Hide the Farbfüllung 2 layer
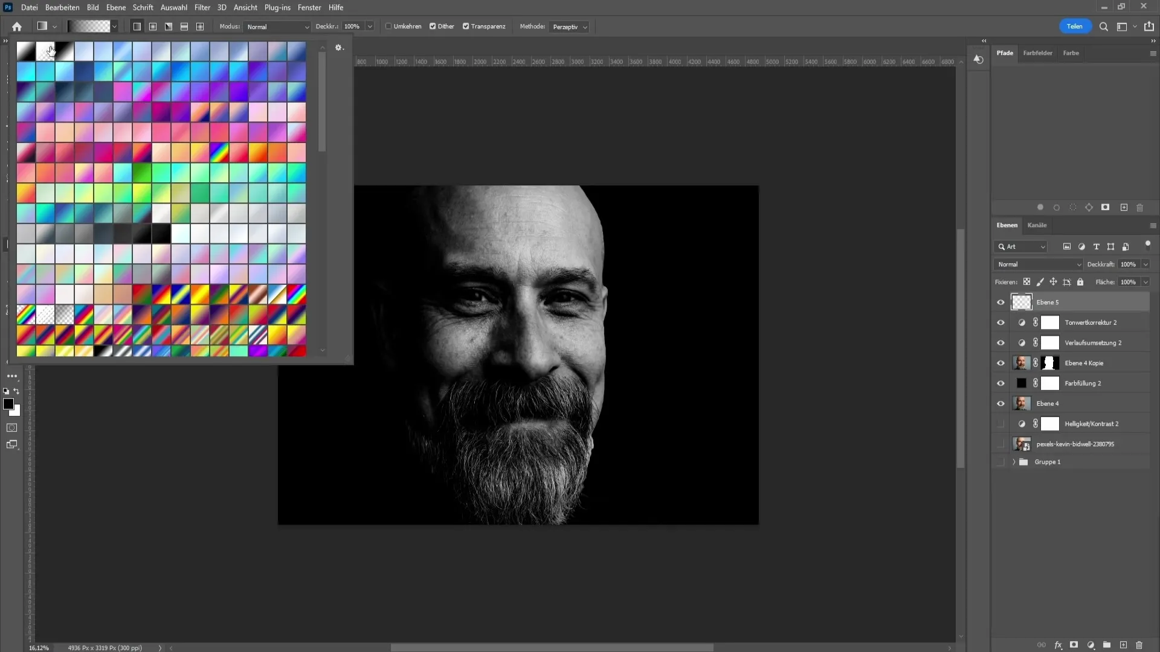The image size is (1160, 652). [x=1000, y=383]
